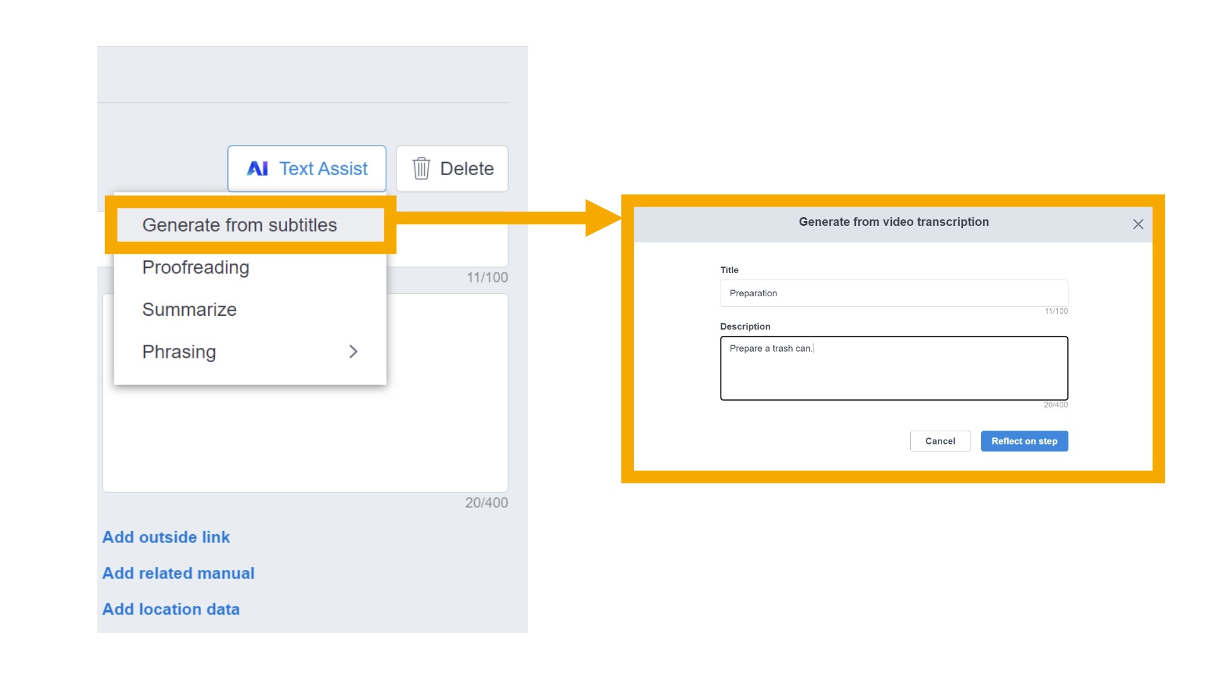
Task: Click the 20/400 character counter in left panel
Action: pos(486,503)
